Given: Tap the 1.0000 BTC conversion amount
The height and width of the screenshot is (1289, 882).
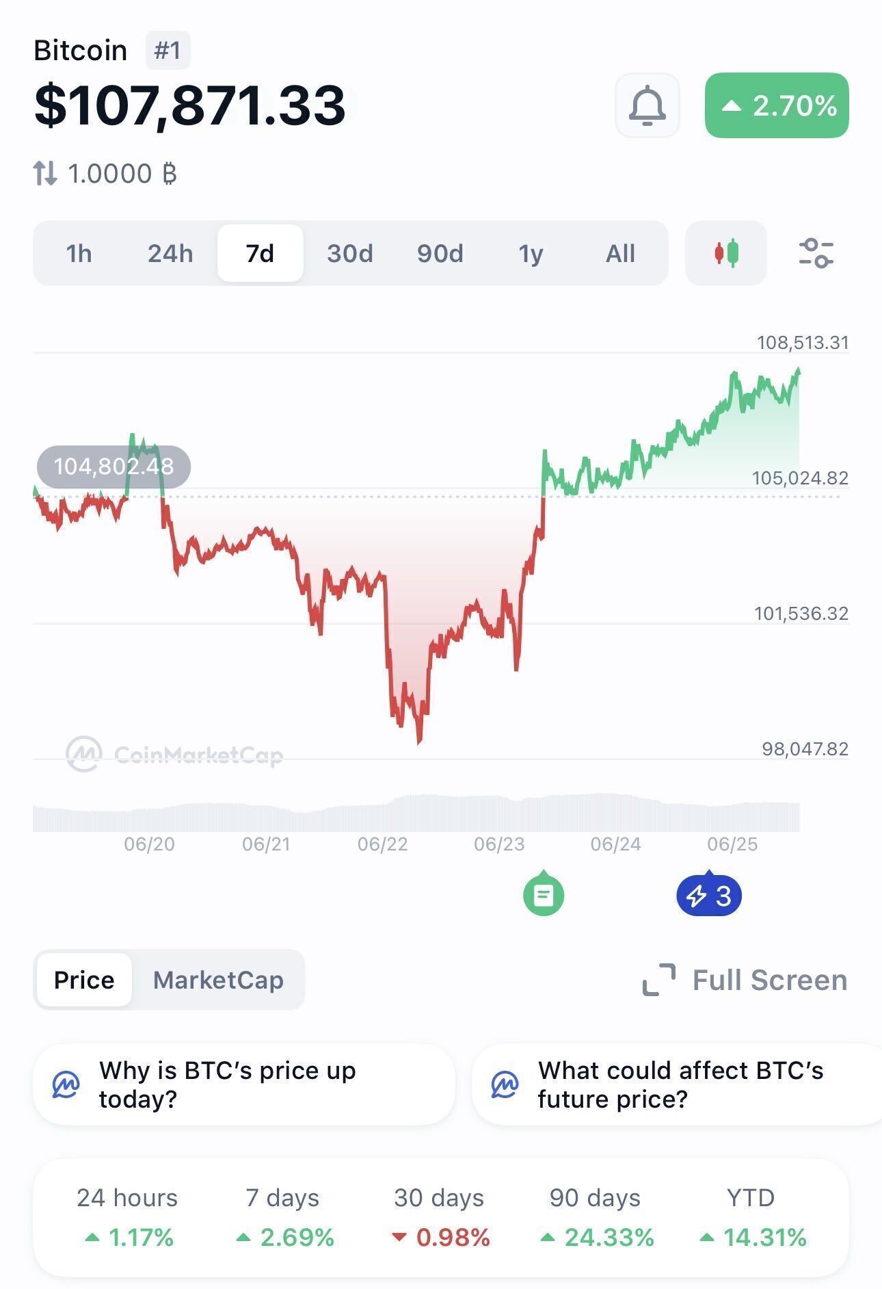Looking at the screenshot, I should tap(123, 173).
